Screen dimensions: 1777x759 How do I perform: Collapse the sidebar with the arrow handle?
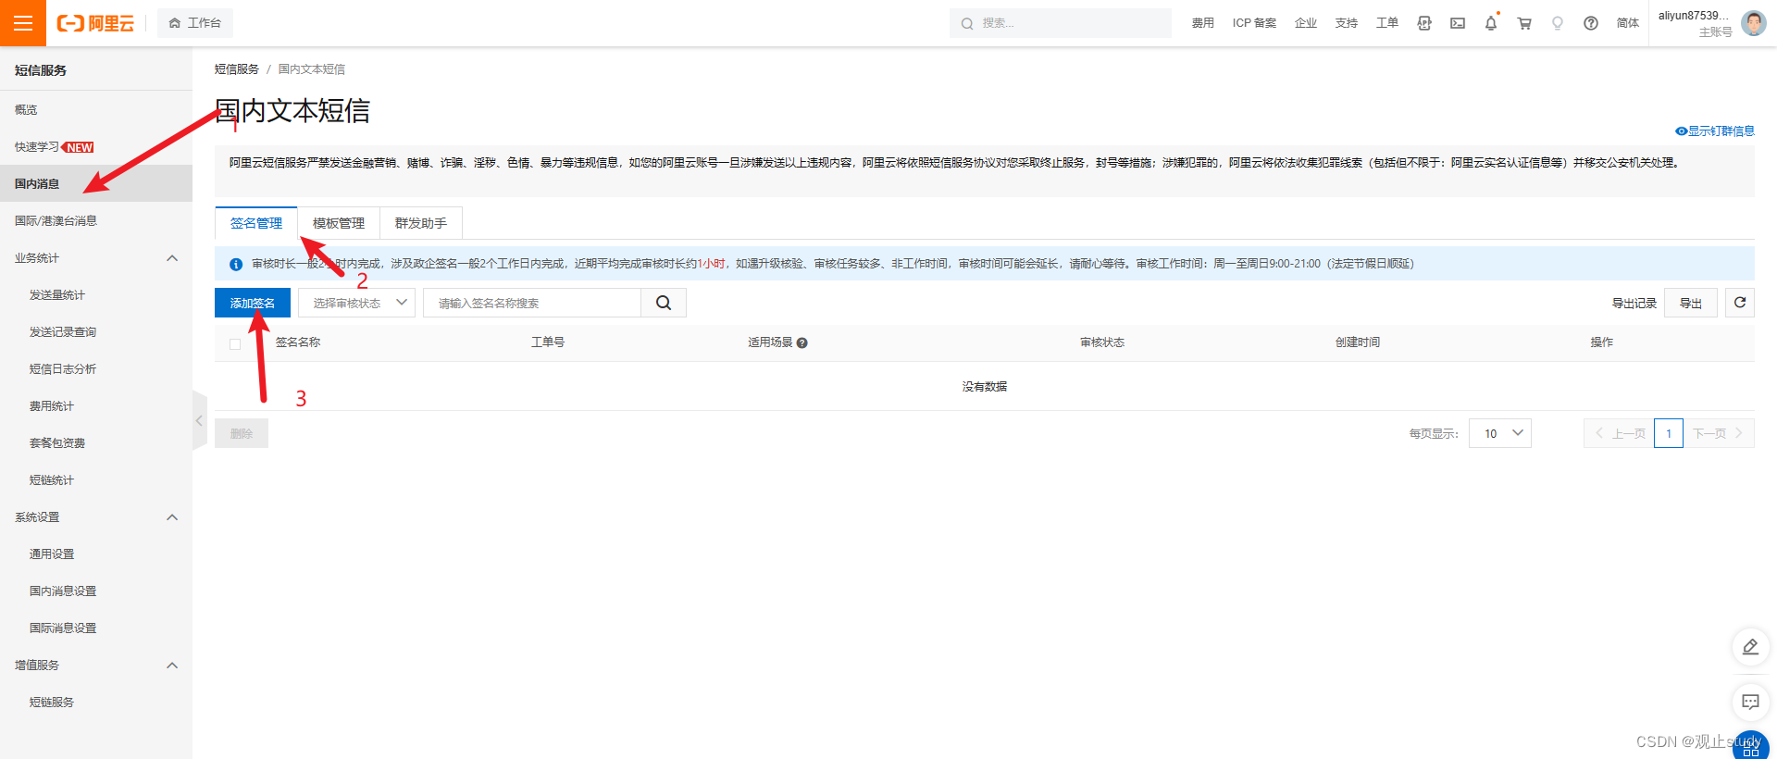pos(199,420)
